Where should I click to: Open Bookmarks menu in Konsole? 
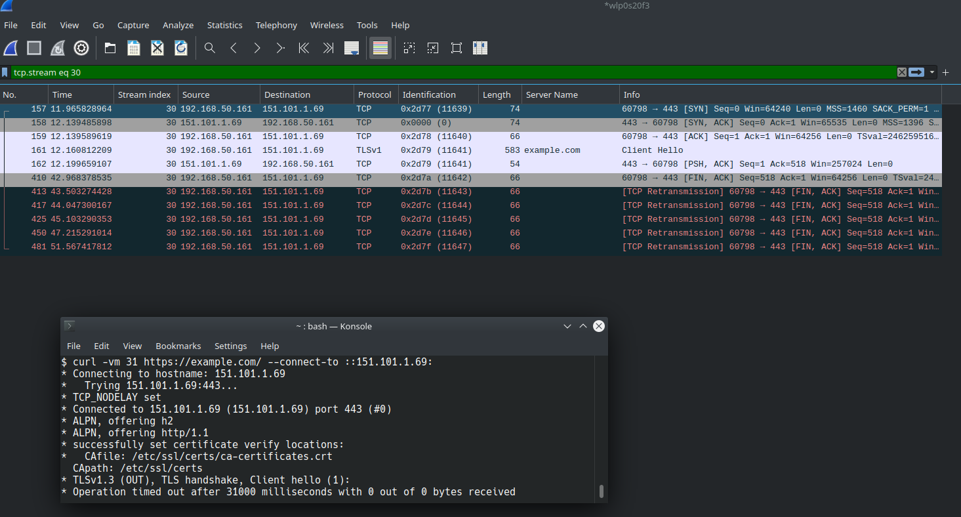point(178,346)
